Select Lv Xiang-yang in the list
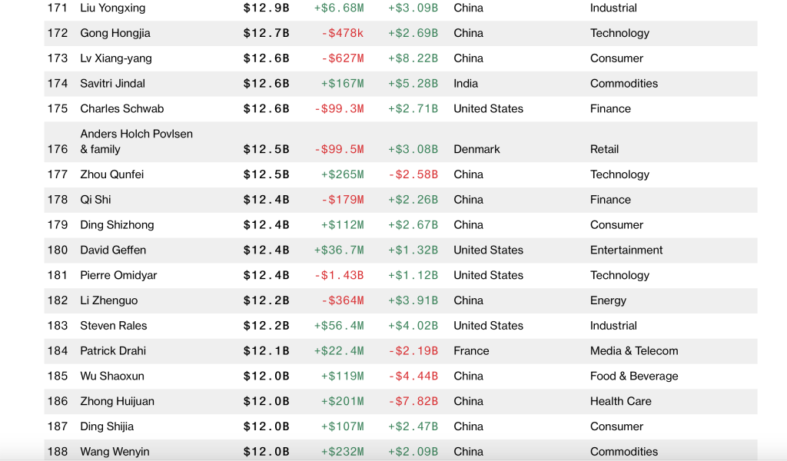Viewport: 787px width, 461px height. 116,58
